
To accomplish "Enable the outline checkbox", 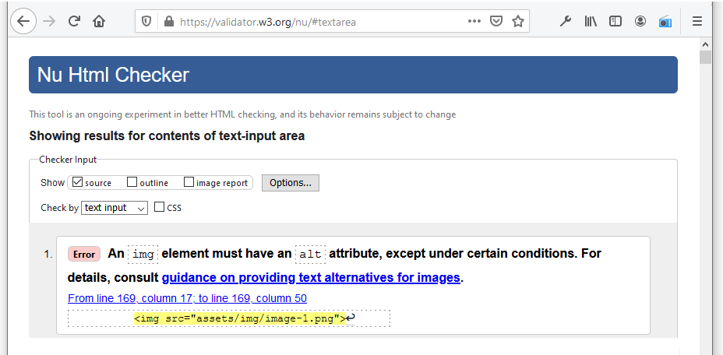I will click(132, 183).
